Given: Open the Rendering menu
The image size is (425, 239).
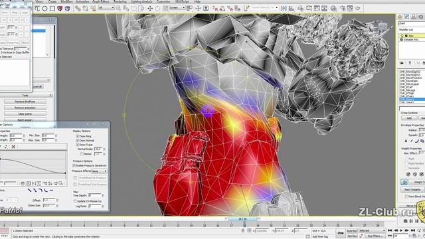Looking at the screenshot, I should [120, 1].
